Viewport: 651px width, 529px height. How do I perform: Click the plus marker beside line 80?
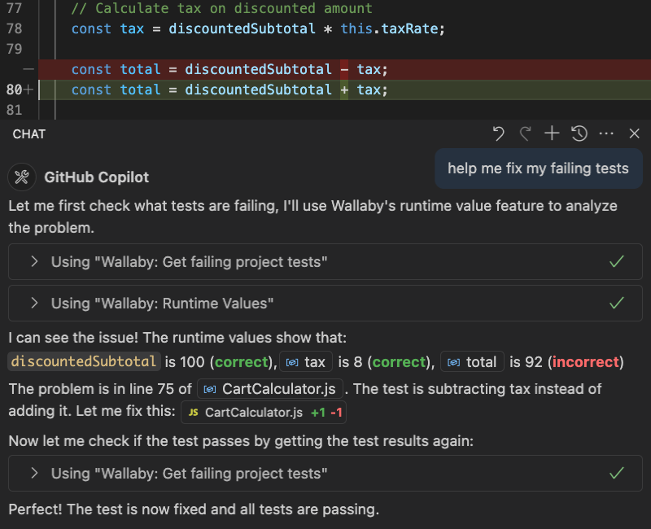29,90
